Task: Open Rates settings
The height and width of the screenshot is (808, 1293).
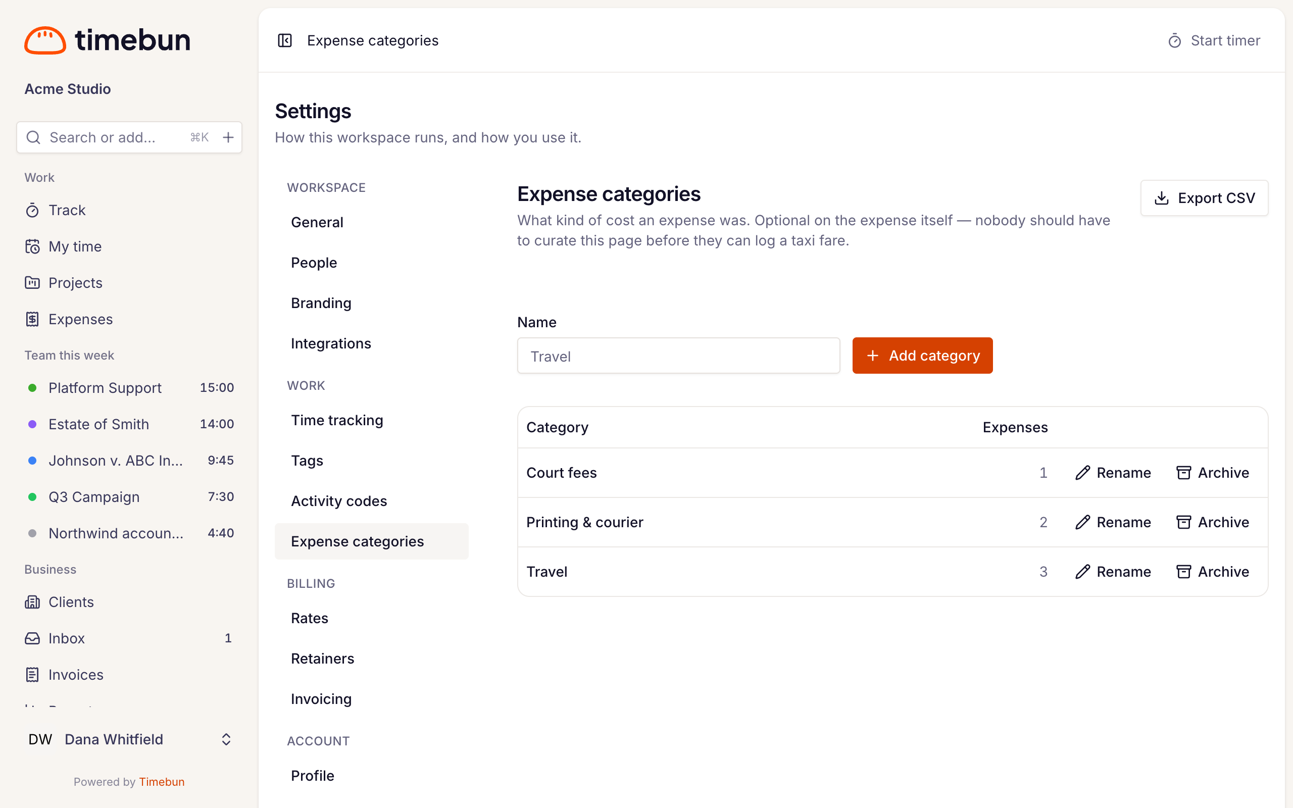Action: click(371, 618)
